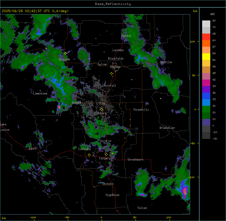Click the Stettler label
This screenshot has height=221, width=226.
tap(166, 62)
